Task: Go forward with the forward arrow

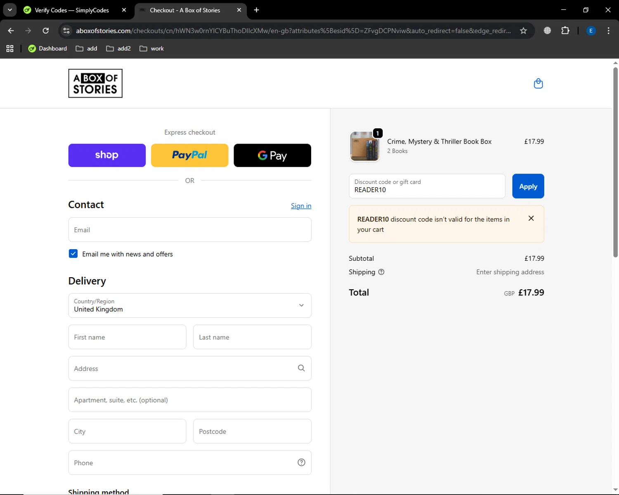Action: (x=28, y=31)
